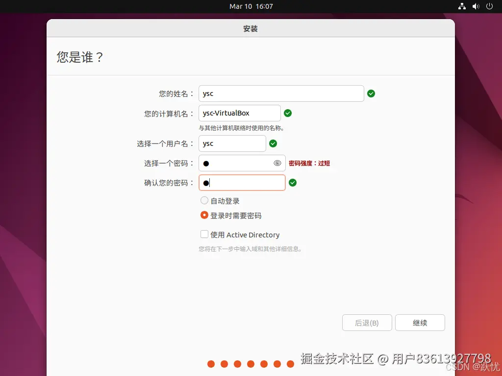Select the 登录时需要密码 radio button

click(204, 215)
